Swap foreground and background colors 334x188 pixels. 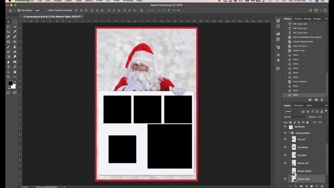tap(15, 82)
